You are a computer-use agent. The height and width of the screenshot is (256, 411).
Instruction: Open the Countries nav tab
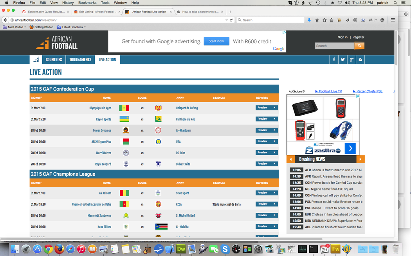[54, 60]
